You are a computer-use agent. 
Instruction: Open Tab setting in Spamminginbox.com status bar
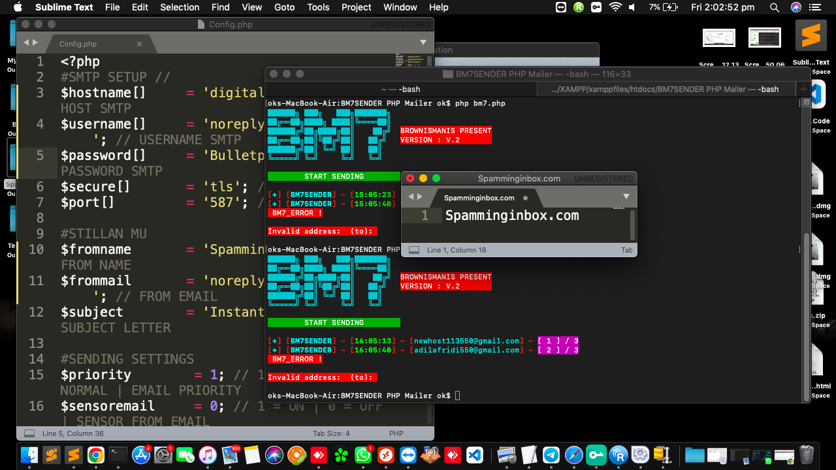626,250
